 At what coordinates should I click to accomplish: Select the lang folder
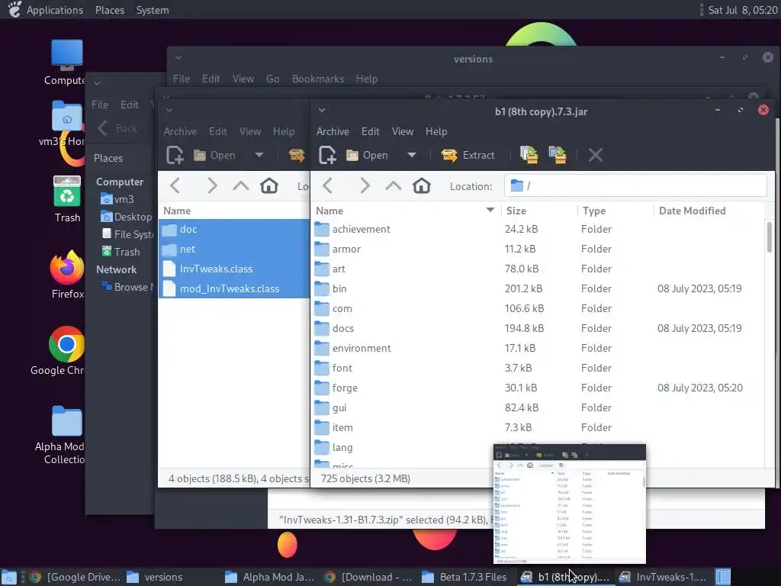[x=342, y=447]
